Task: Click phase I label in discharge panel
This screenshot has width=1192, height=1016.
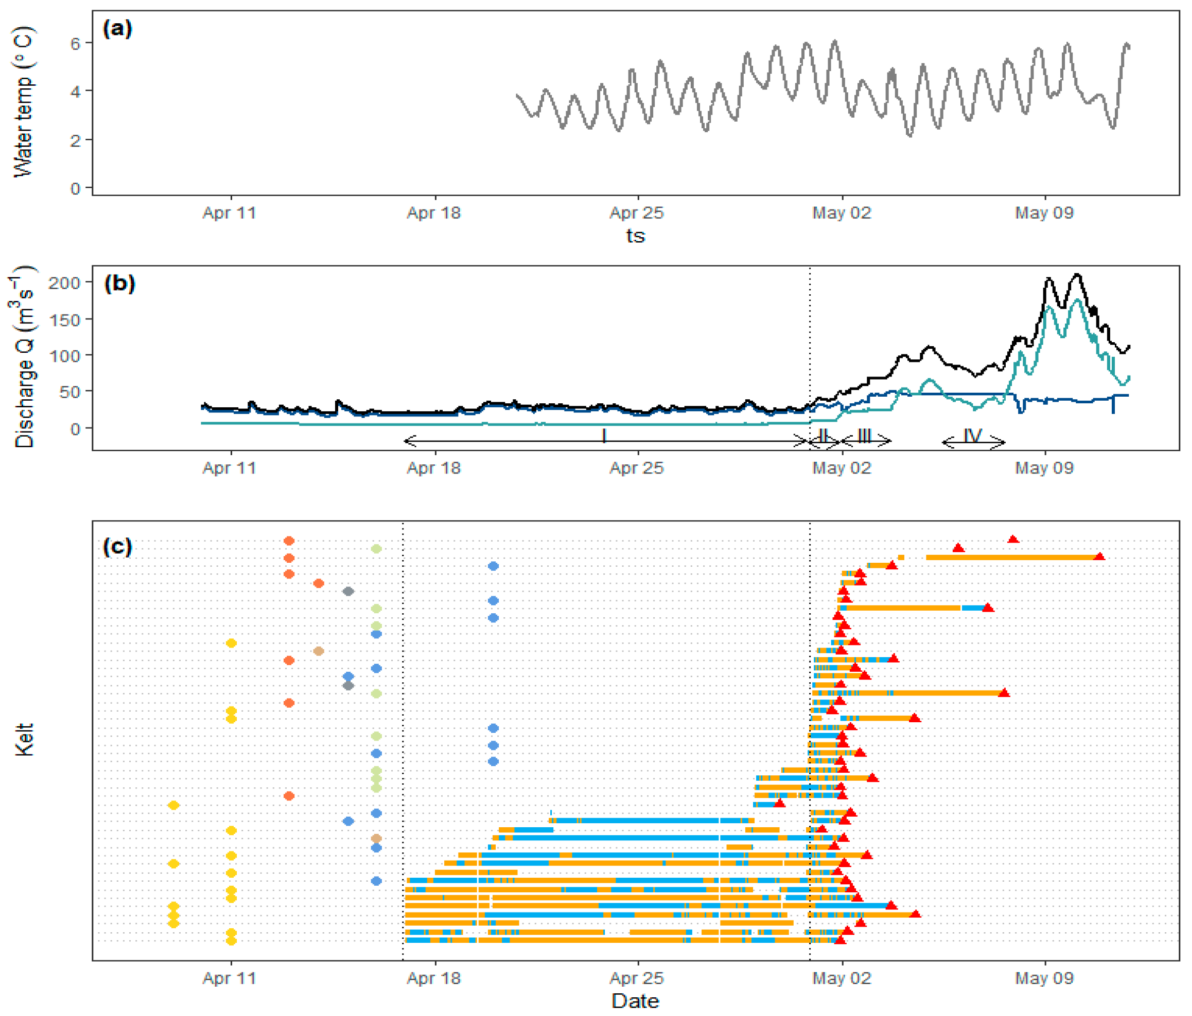Action: [603, 435]
